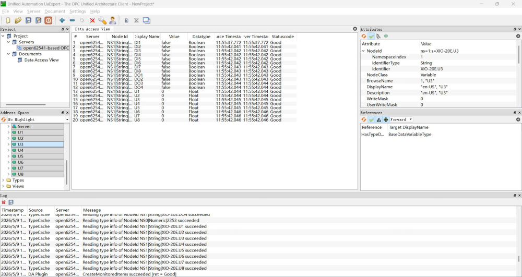Image resolution: width=522 pixels, height=277 pixels.
Task: Refresh the Attributes panel with orange arrows
Action: 364,36
